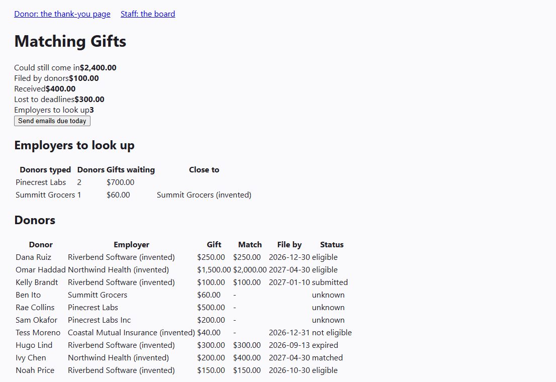Select donor Kelly Brandt

click(37, 282)
